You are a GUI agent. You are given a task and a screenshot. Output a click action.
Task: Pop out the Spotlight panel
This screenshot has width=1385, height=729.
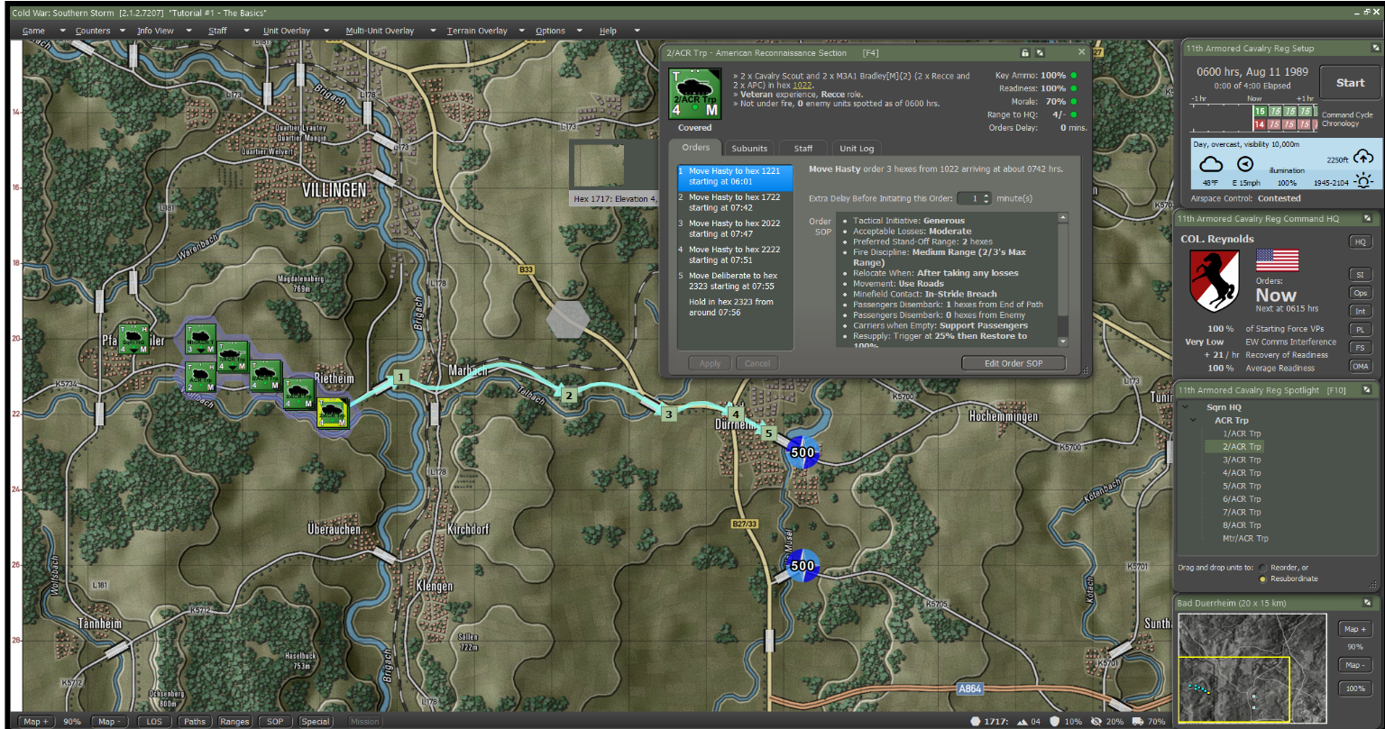(x=1367, y=390)
